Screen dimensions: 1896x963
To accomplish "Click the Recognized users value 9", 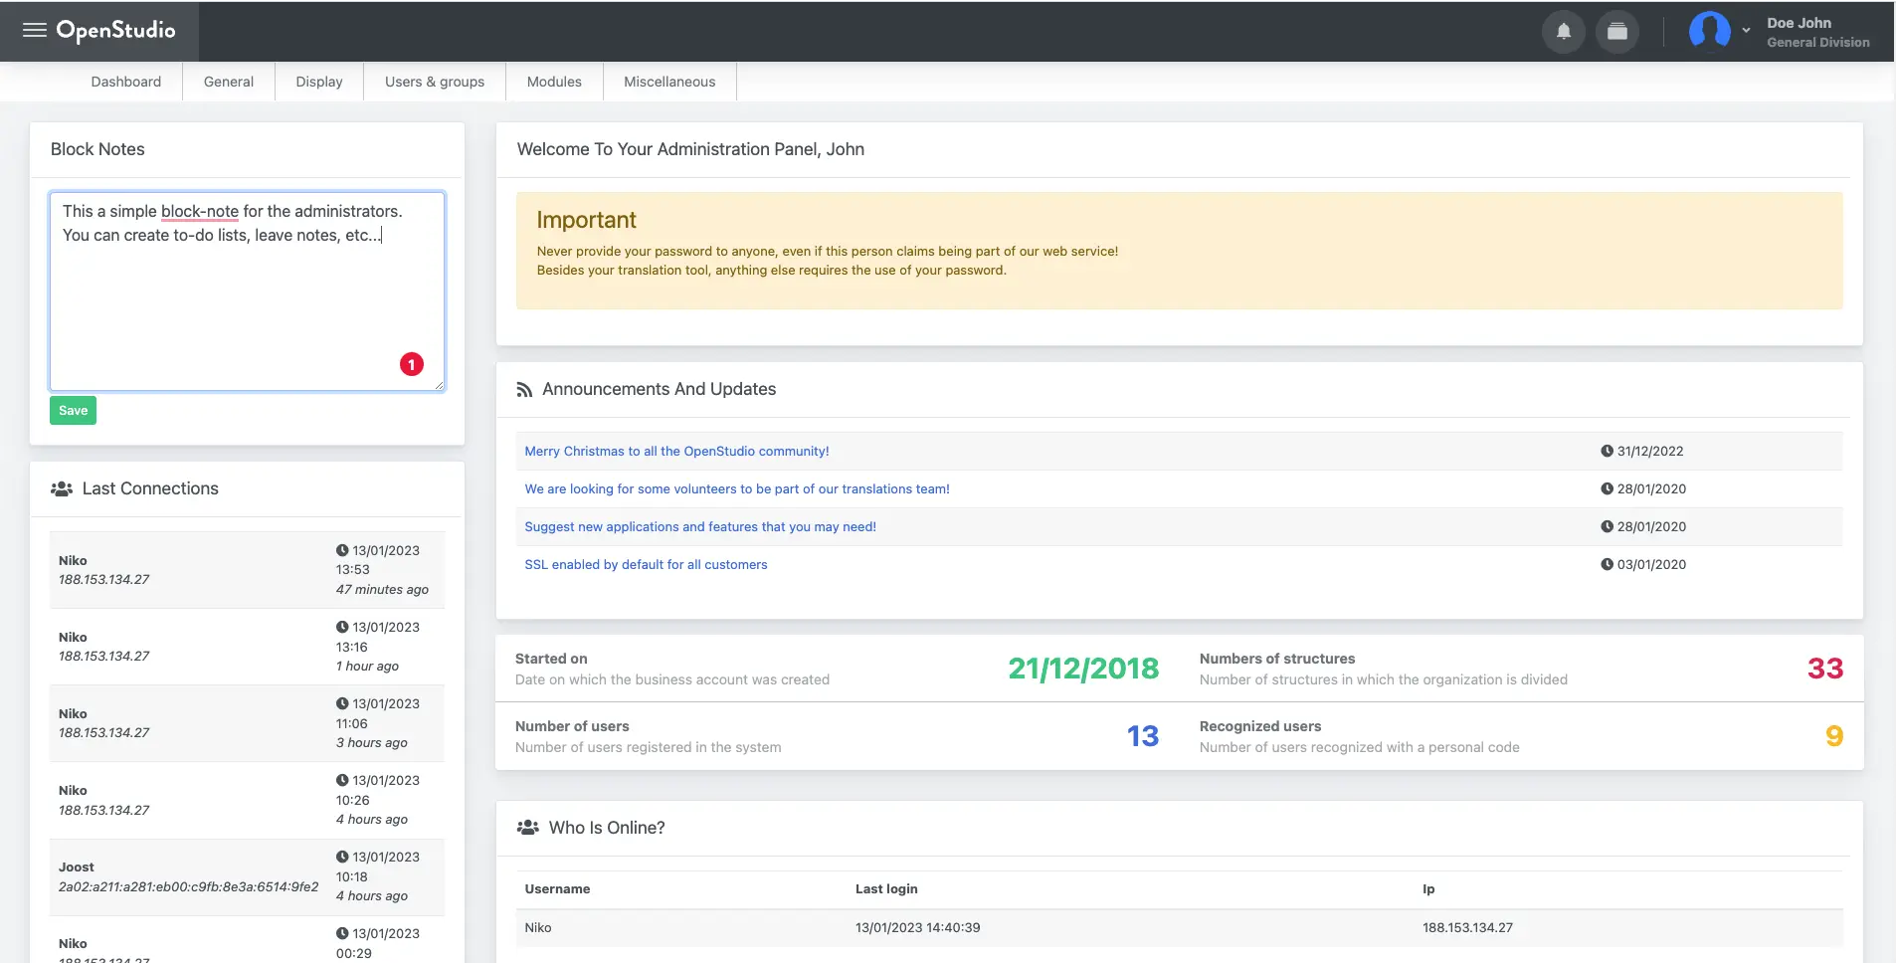I will (1834, 736).
